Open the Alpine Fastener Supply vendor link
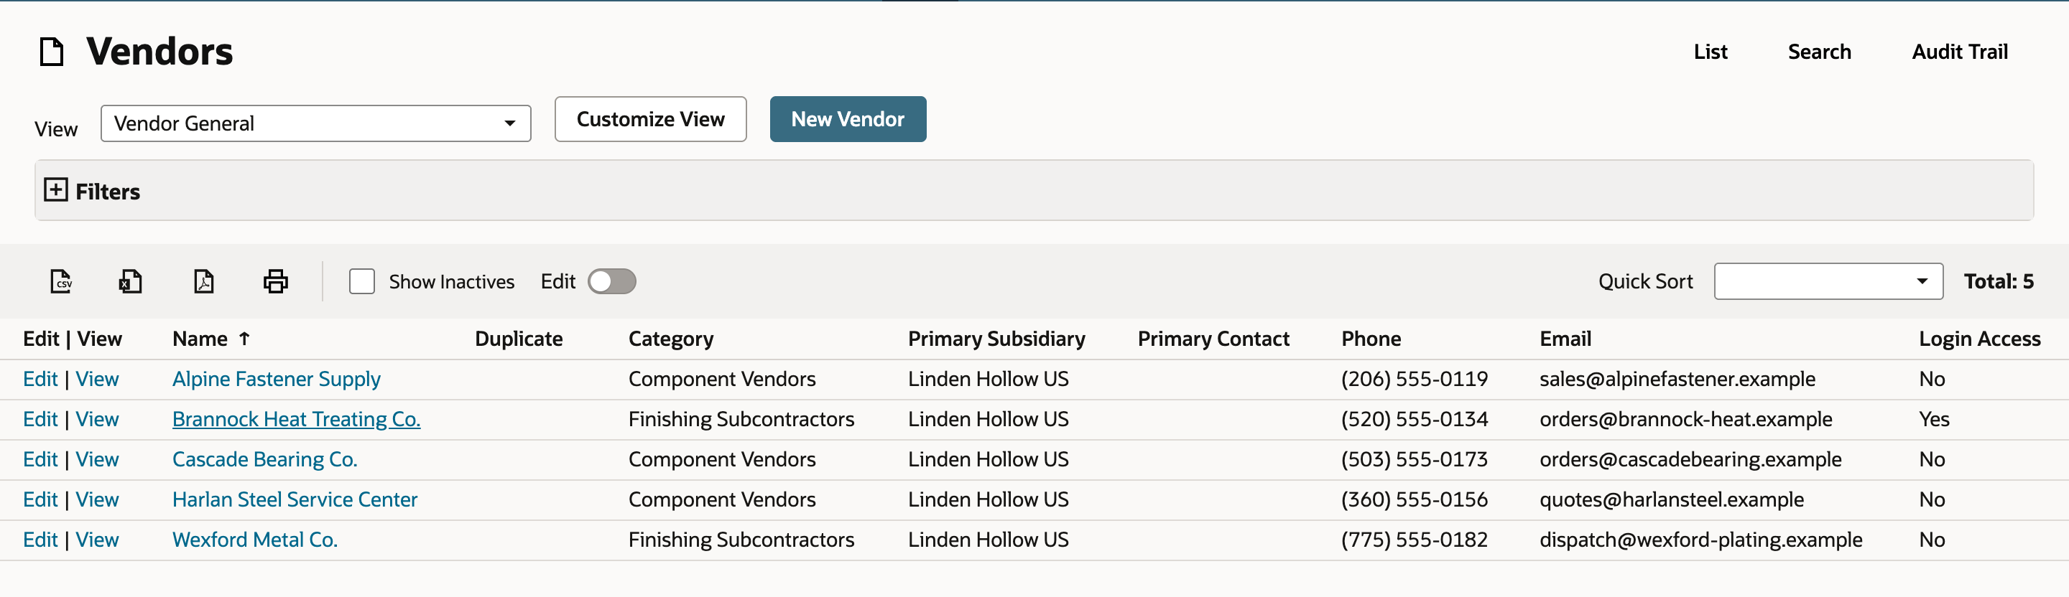 click(x=277, y=379)
